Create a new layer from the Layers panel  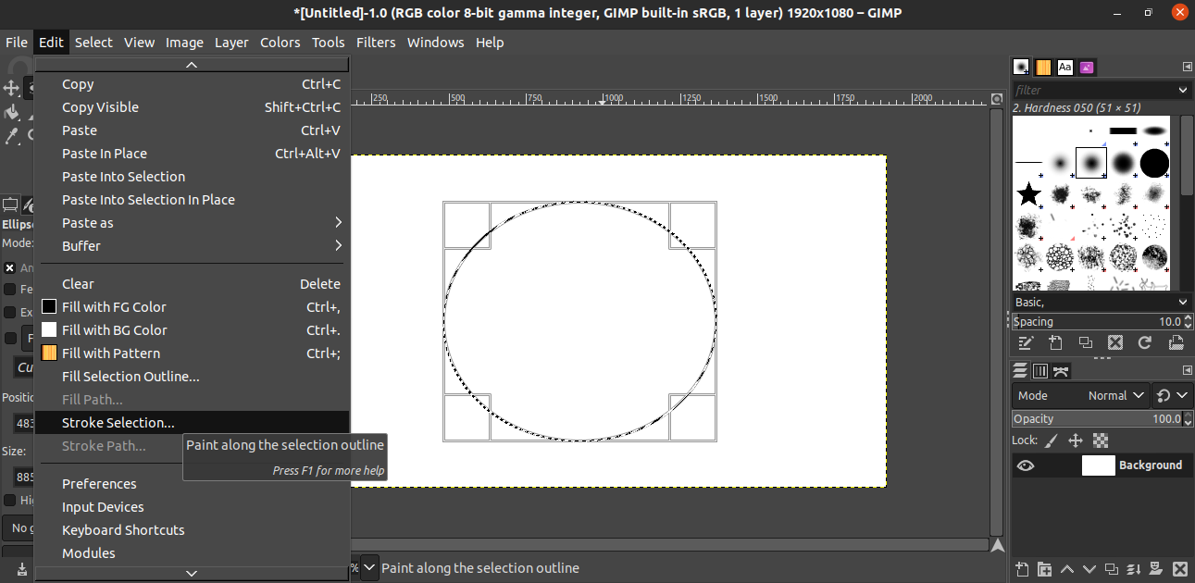click(x=1022, y=569)
